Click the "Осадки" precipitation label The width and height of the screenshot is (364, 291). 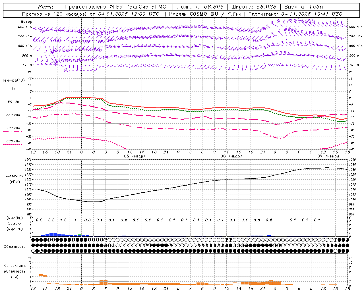tap(15, 223)
